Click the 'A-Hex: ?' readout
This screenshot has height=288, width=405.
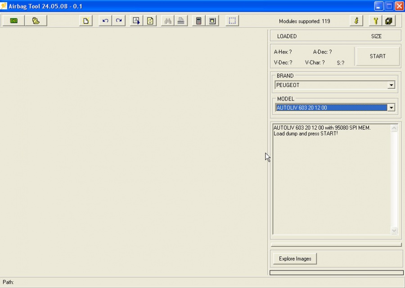(283, 52)
